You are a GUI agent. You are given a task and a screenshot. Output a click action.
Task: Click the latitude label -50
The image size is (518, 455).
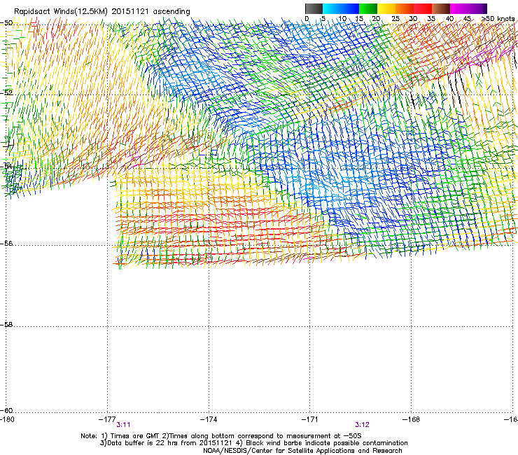point(6,23)
